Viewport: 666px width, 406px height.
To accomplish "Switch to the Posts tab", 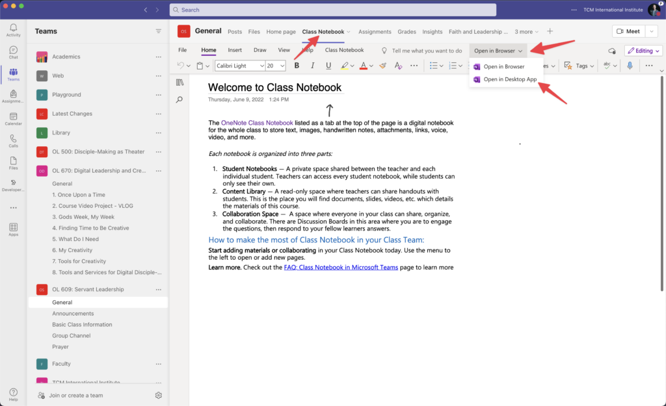I will [x=235, y=32].
